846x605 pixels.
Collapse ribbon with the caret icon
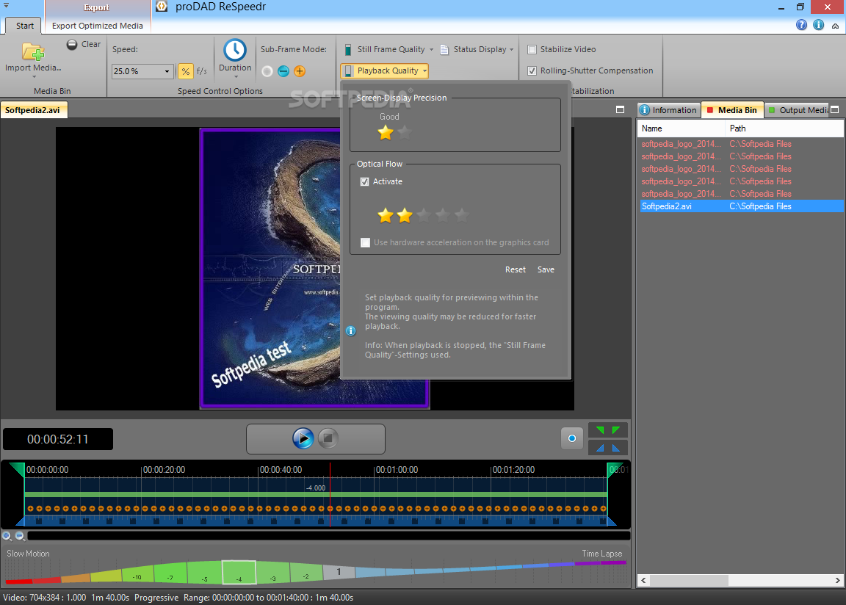835,26
